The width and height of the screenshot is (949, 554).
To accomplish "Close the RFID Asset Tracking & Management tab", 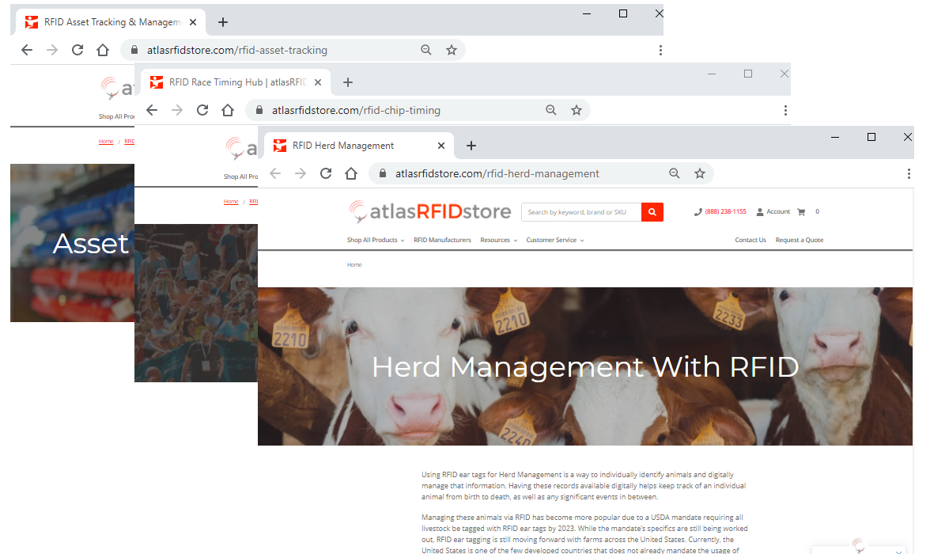I will pos(193,22).
